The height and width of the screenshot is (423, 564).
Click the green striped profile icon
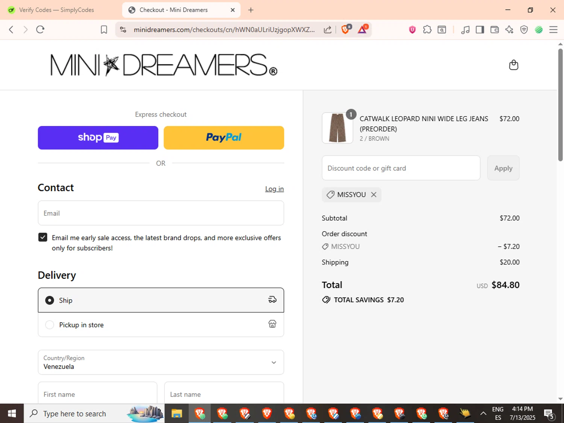pos(539,30)
